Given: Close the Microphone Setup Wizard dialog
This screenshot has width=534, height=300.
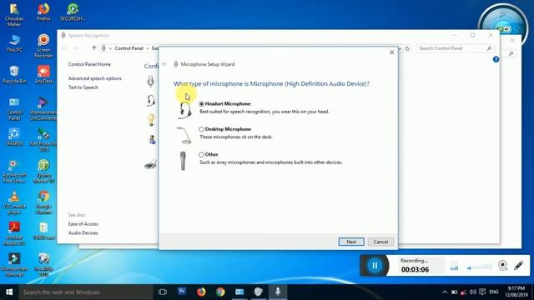Looking at the screenshot, I should click(391, 52).
